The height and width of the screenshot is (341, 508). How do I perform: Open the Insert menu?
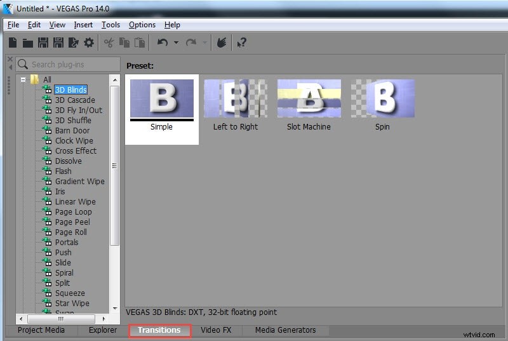pos(83,25)
